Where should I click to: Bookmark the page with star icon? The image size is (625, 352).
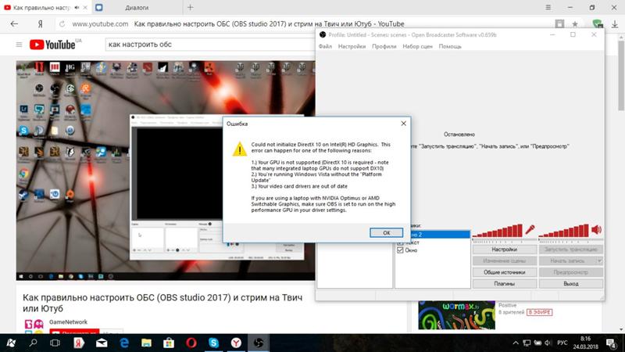click(x=575, y=24)
